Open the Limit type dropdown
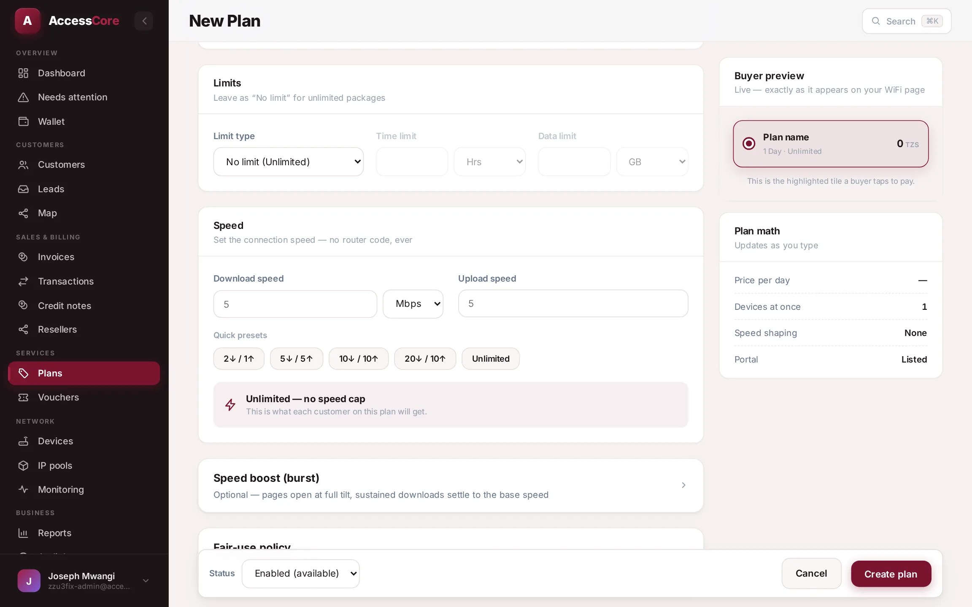The width and height of the screenshot is (972, 607). pos(289,162)
